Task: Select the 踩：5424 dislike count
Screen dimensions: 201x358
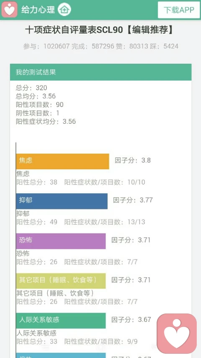Action: [164, 46]
